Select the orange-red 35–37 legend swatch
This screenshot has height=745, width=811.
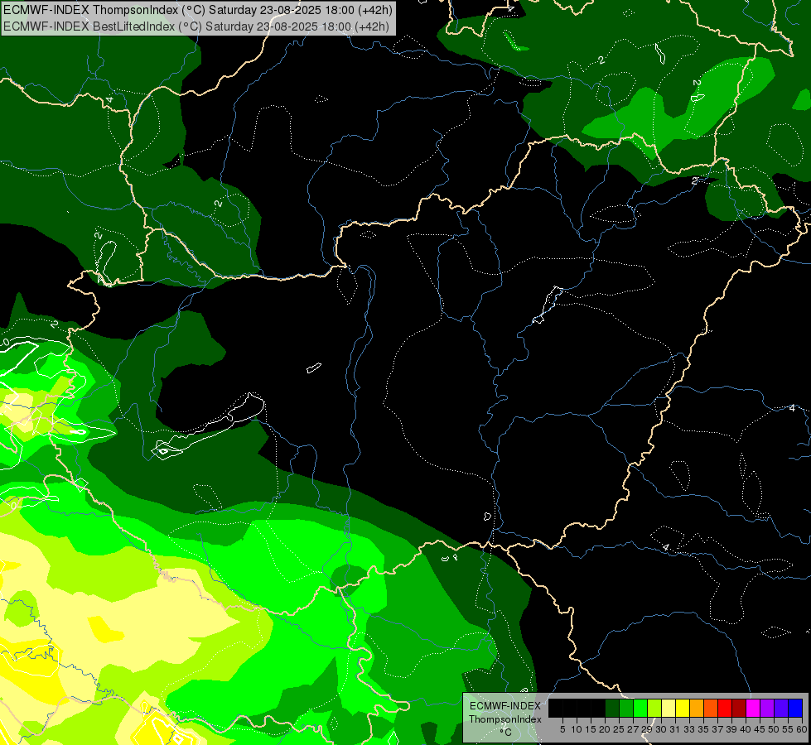tap(710, 708)
